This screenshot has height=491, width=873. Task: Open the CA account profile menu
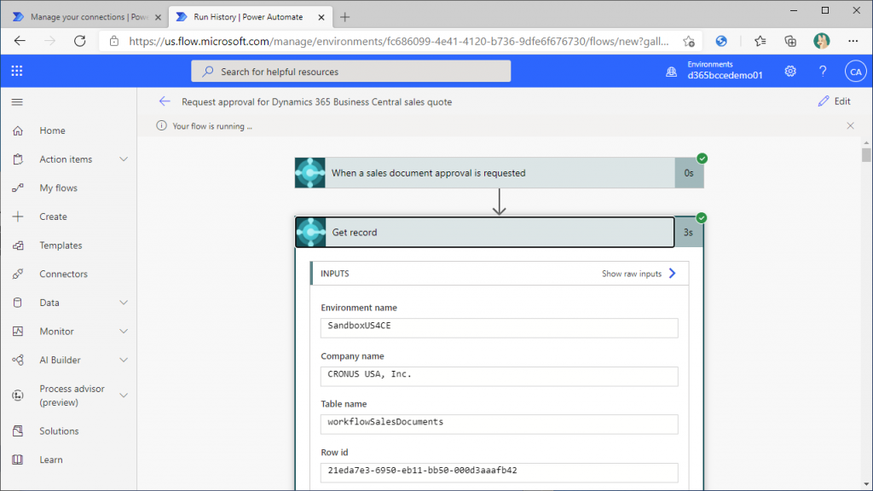click(x=856, y=72)
